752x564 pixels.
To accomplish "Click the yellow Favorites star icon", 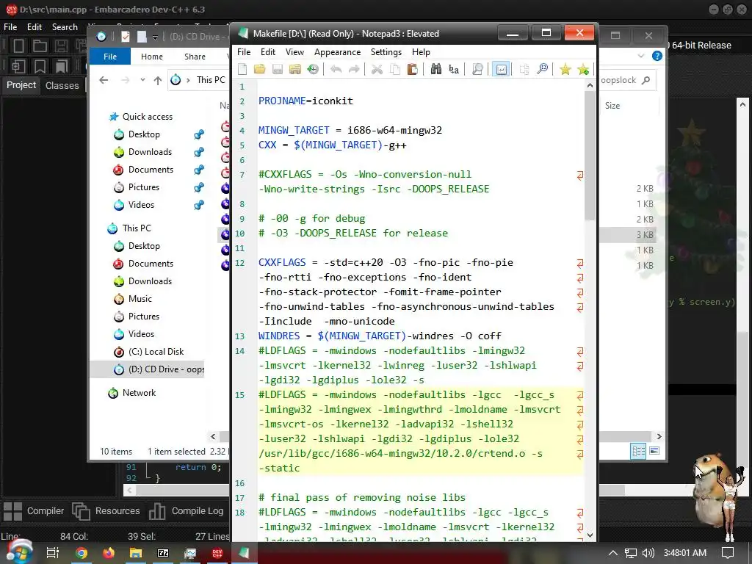I will pos(565,70).
